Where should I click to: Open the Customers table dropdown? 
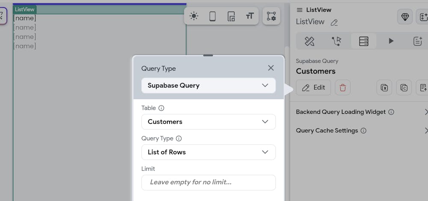tap(208, 121)
